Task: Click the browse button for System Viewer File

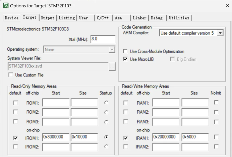Action: (x=112, y=66)
